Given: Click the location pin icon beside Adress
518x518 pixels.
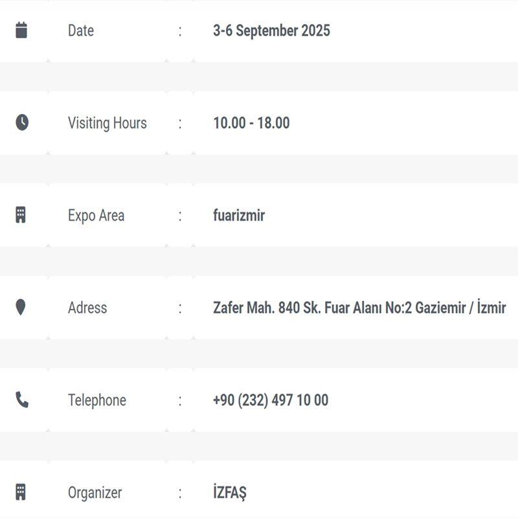Looking at the screenshot, I should [21, 308].
